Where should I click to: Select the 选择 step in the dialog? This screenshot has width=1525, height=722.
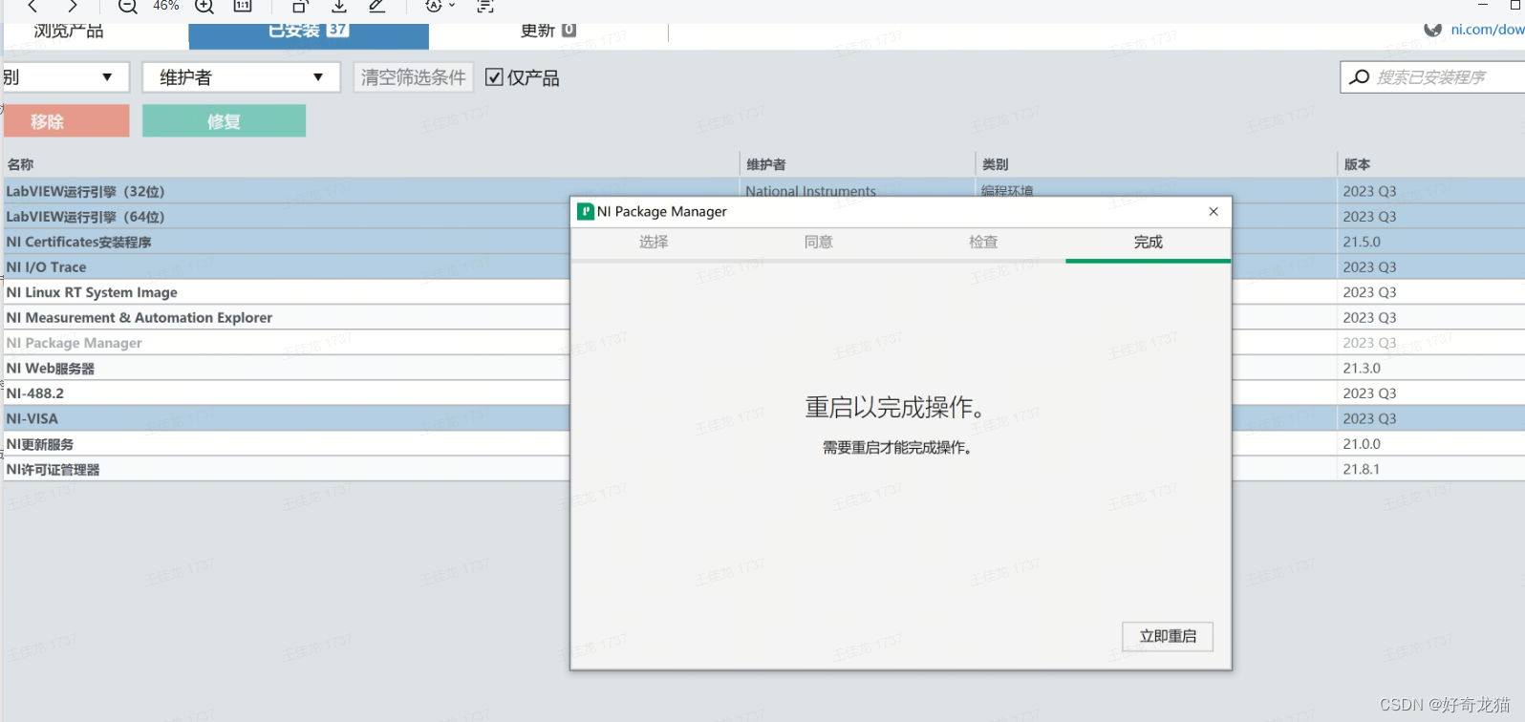pyautogui.click(x=654, y=243)
